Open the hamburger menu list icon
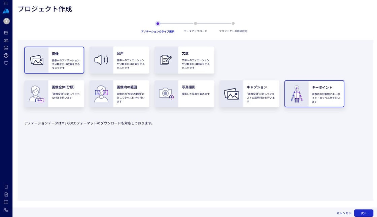 6,3
